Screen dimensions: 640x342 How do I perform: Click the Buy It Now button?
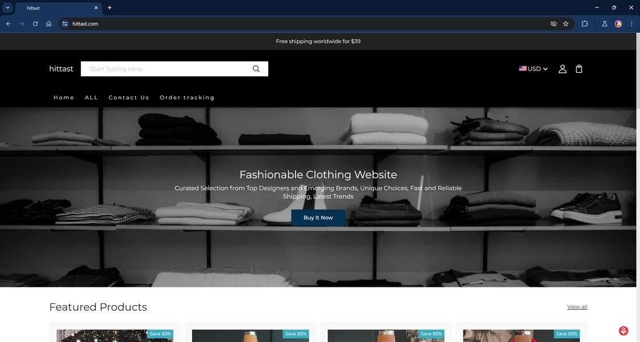tap(318, 217)
